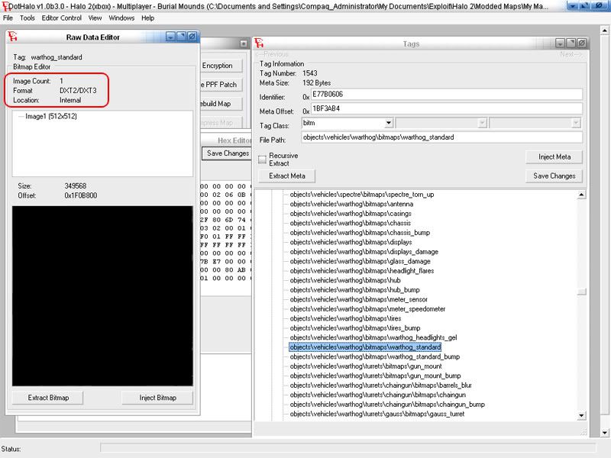Select the meter_sensor bitmap tag
Image resolution: width=611 pixels, height=458 pixels.
(x=358, y=299)
